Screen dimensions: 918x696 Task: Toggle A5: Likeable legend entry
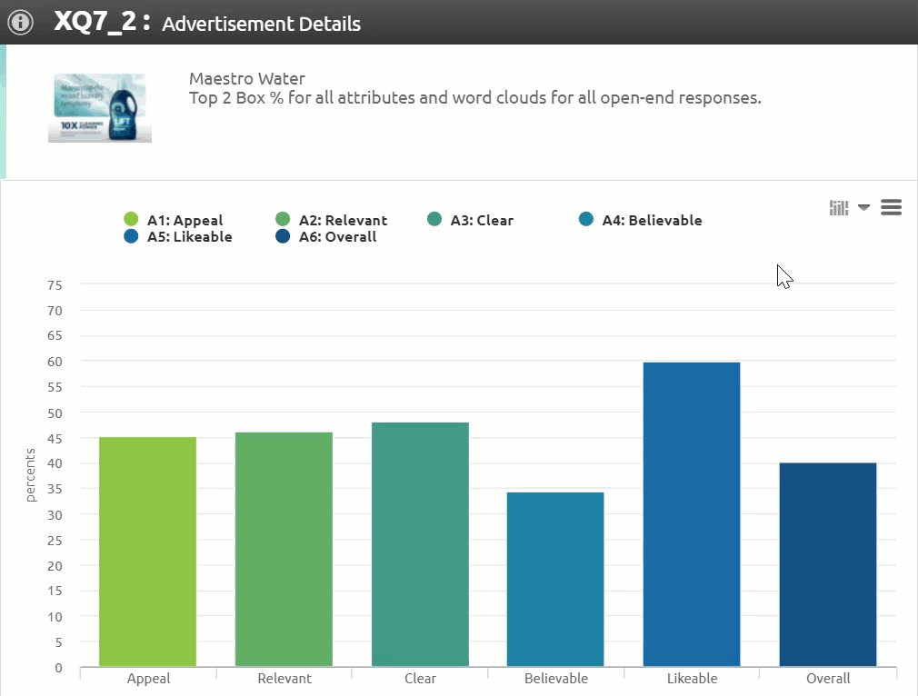189,237
